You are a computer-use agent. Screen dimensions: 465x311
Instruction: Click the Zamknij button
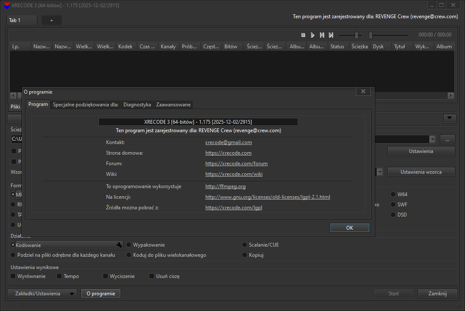(x=437, y=294)
